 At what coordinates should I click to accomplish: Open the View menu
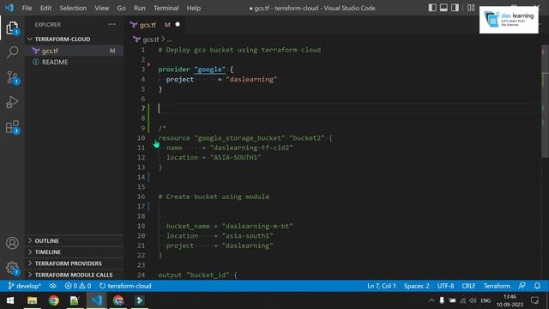101,8
